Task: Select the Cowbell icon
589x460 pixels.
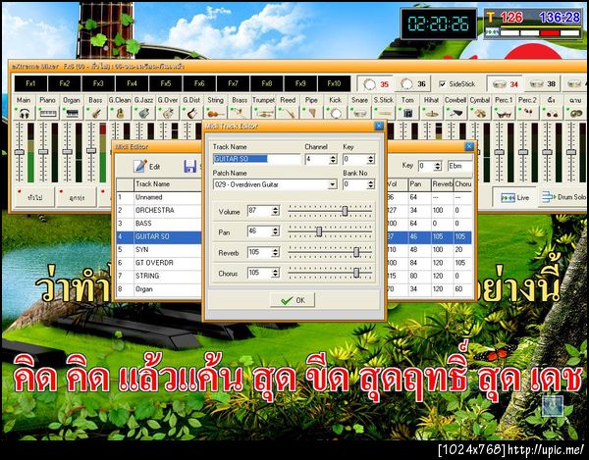Action: (455, 113)
